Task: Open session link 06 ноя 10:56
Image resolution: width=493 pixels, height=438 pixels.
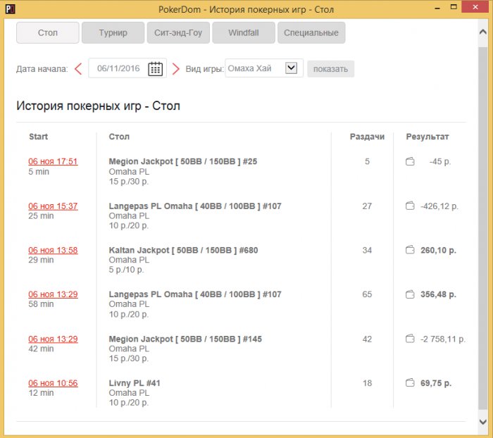Action: click(x=53, y=383)
